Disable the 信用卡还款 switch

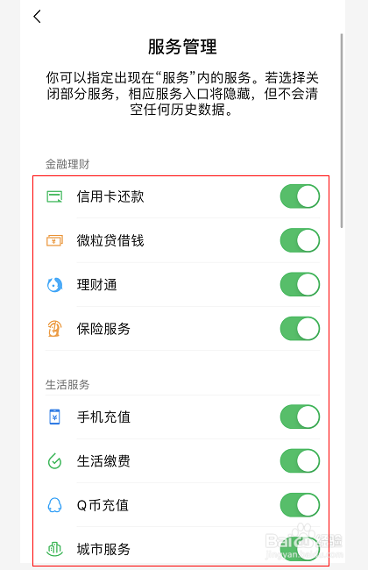[x=300, y=196]
